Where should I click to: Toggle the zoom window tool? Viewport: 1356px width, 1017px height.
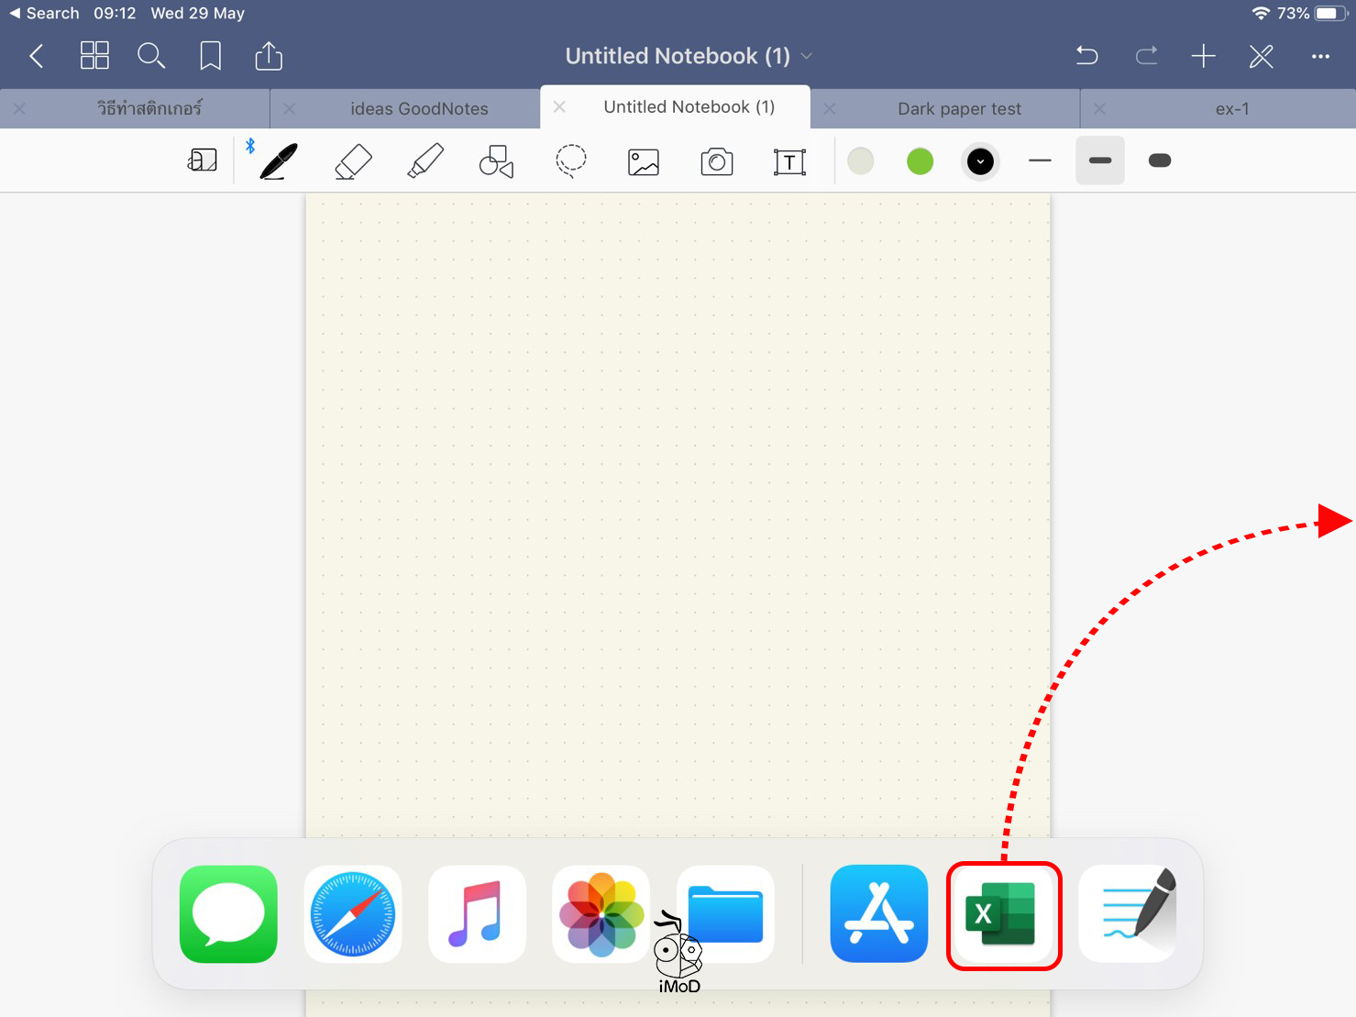202,161
